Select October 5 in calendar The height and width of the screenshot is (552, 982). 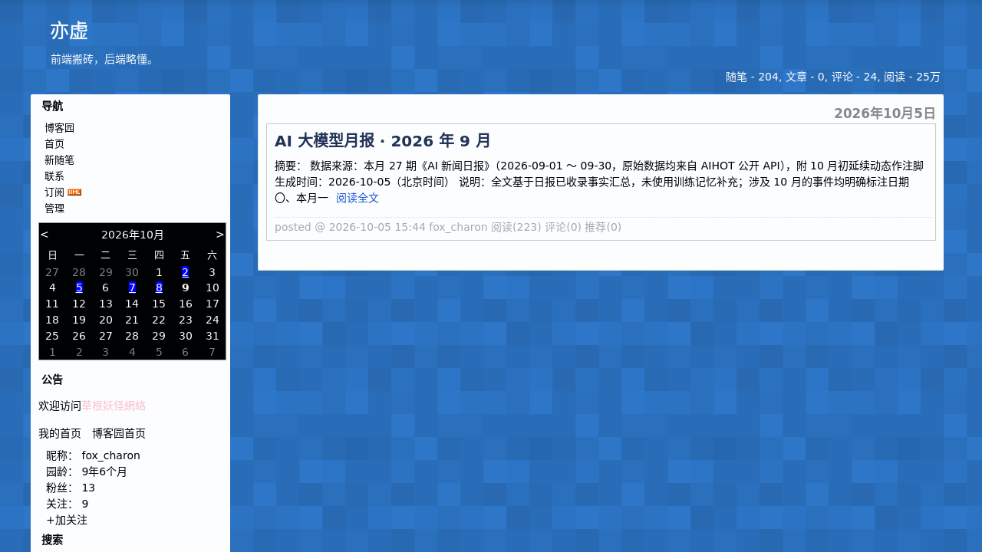click(x=79, y=288)
